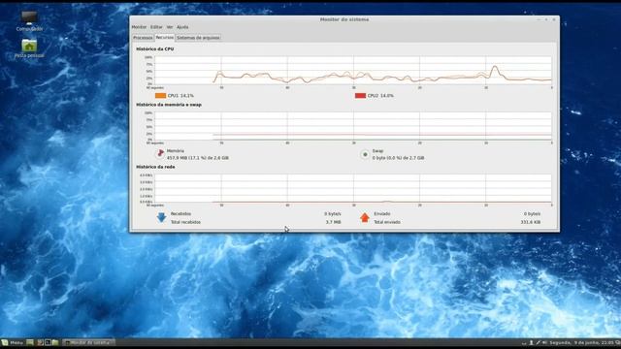Click Monitor do sistema taskbar button
Screen dimensions: 621x349
88,342
